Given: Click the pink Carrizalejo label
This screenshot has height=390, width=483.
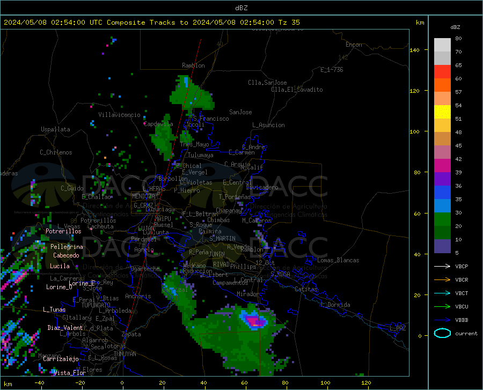Looking at the screenshot, I should 61,359.
